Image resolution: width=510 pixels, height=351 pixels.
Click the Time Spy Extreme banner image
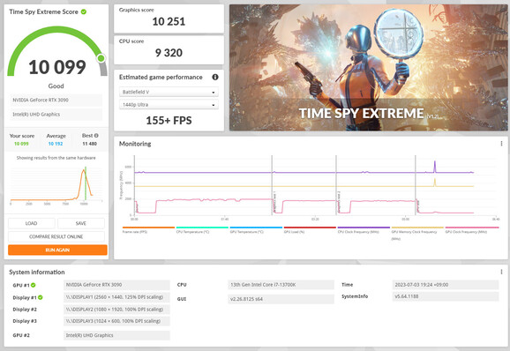[368, 68]
